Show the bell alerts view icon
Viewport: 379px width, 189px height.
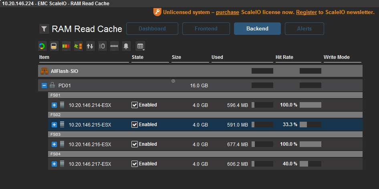[x=126, y=46]
